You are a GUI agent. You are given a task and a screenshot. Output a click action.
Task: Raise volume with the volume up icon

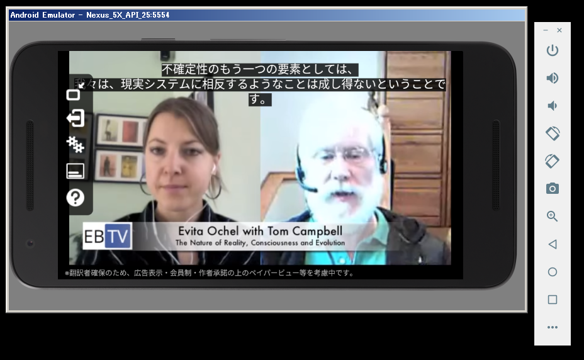pos(552,78)
